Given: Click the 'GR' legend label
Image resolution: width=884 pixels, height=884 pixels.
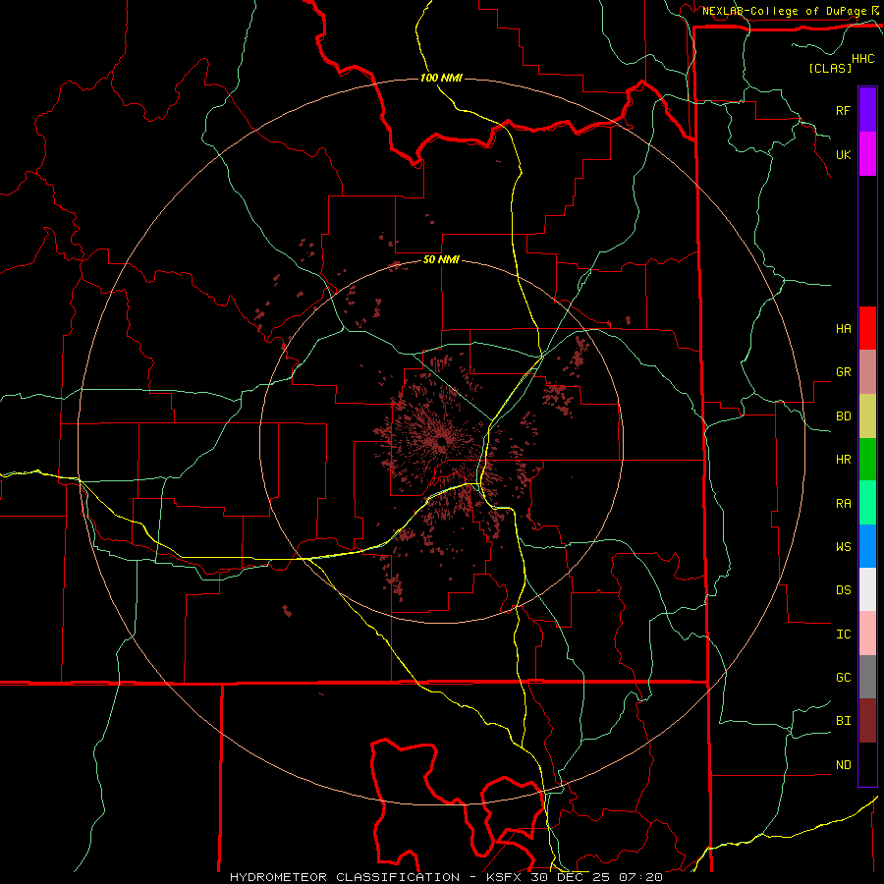Looking at the screenshot, I should pyautogui.click(x=843, y=372).
